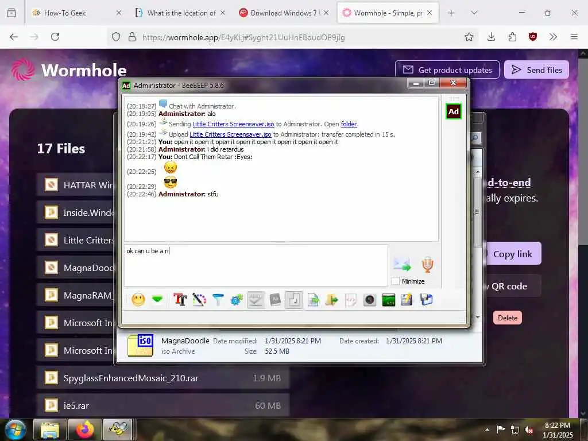Click the Get product updates button

point(447,69)
